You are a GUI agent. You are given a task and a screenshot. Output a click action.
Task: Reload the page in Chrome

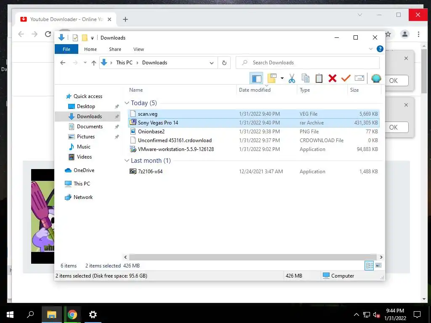48,34
